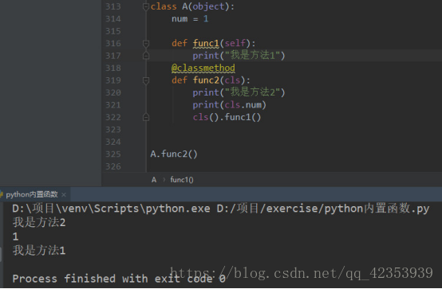
Task: Click line number 313 in gutter
Action: [x=113, y=6]
